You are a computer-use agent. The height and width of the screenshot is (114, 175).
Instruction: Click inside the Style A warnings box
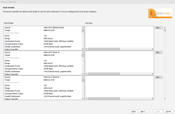coord(119,62)
